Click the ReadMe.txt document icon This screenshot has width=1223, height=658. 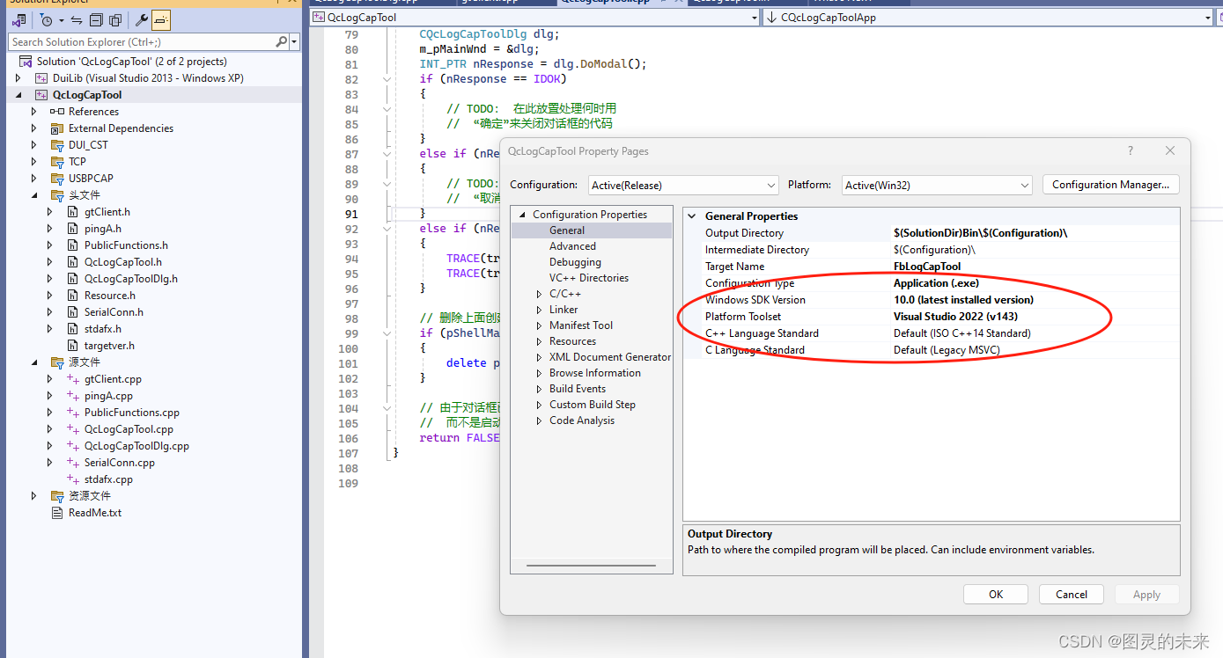click(57, 513)
